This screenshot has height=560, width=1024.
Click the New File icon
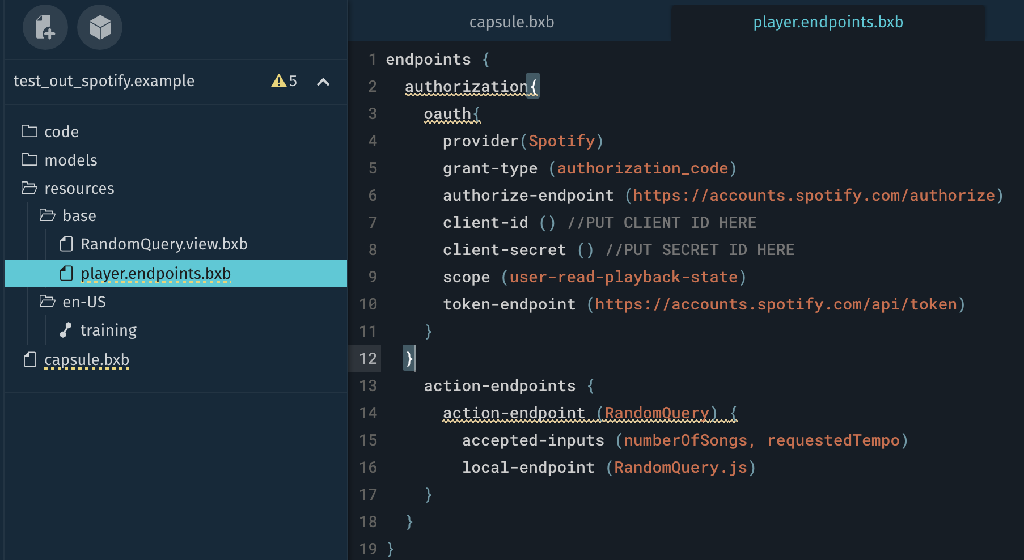click(x=45, y=27)
